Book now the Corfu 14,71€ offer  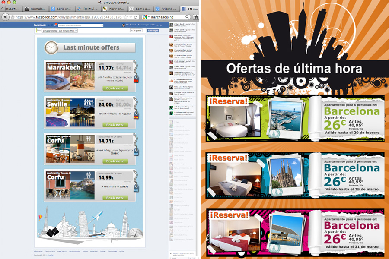click(x=115, y=161)
